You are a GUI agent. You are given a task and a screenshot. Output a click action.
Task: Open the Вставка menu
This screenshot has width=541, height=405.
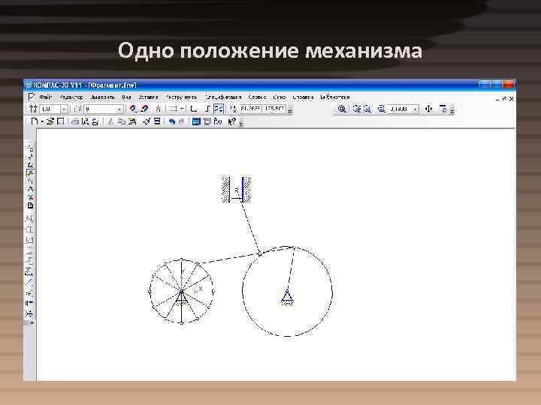148,97
